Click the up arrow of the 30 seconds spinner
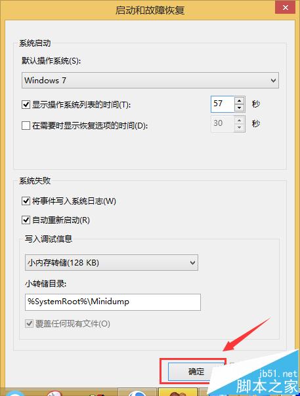This screenshot has height=396, width=300. [x=240, y=120]
